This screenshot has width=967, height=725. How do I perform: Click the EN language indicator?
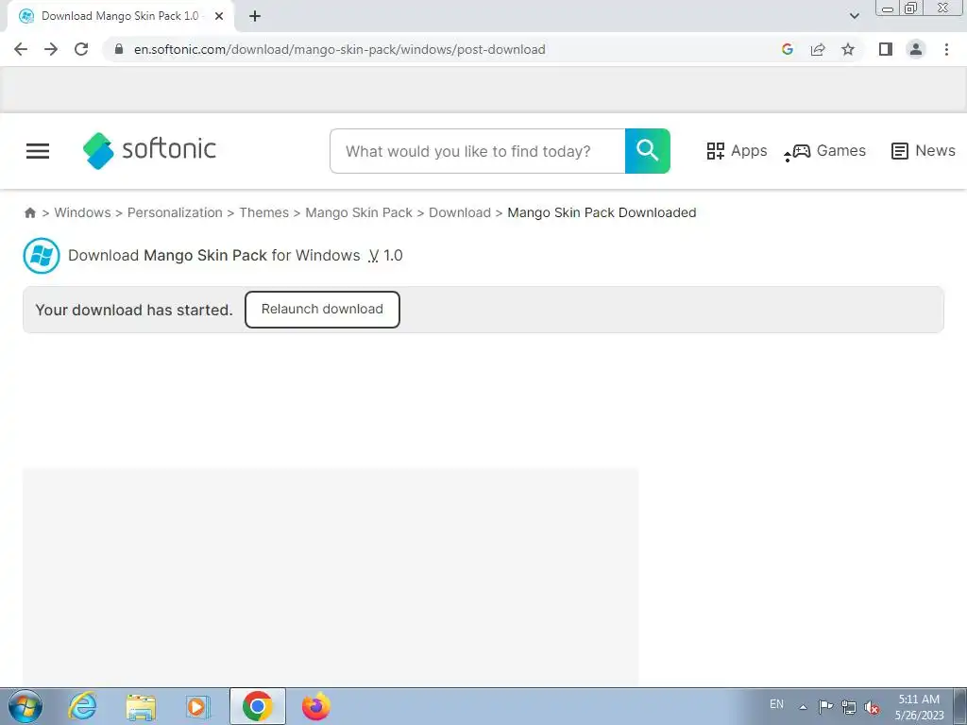coord(776,704)
